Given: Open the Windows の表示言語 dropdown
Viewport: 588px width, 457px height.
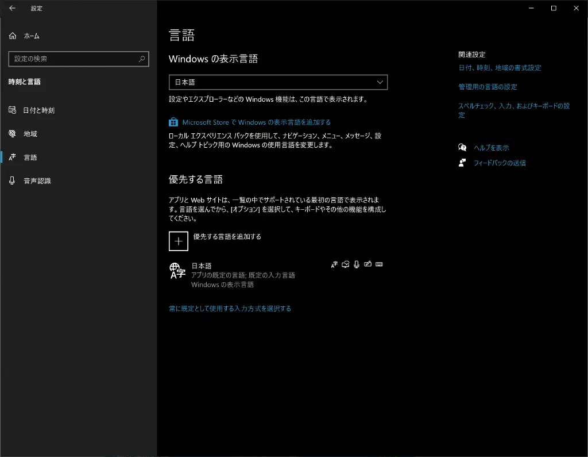Looking at the screenshot, I should coord(278,83).
